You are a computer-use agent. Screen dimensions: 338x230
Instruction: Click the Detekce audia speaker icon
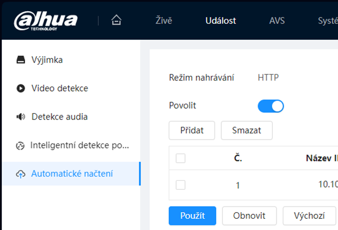tap(21, 117)
